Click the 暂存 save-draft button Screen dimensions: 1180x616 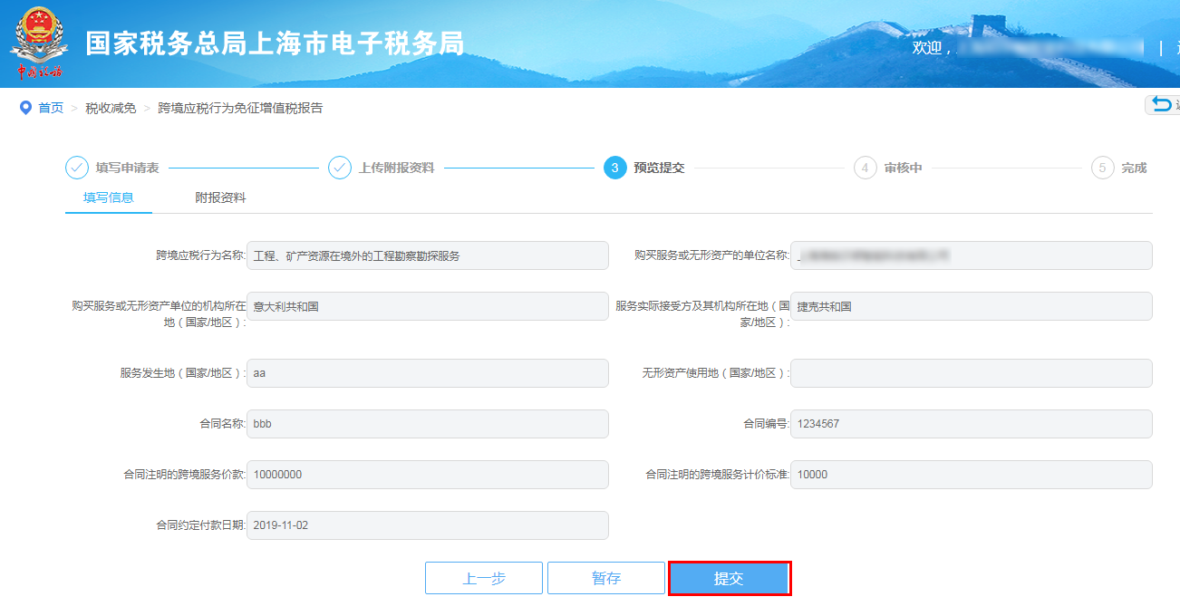pyautogui.click(x=605, y=577)
